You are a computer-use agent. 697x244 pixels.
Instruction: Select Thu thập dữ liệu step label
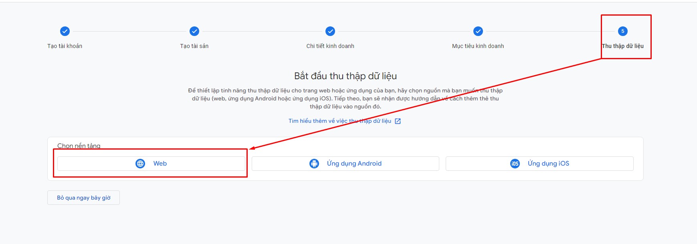[623, 46]
